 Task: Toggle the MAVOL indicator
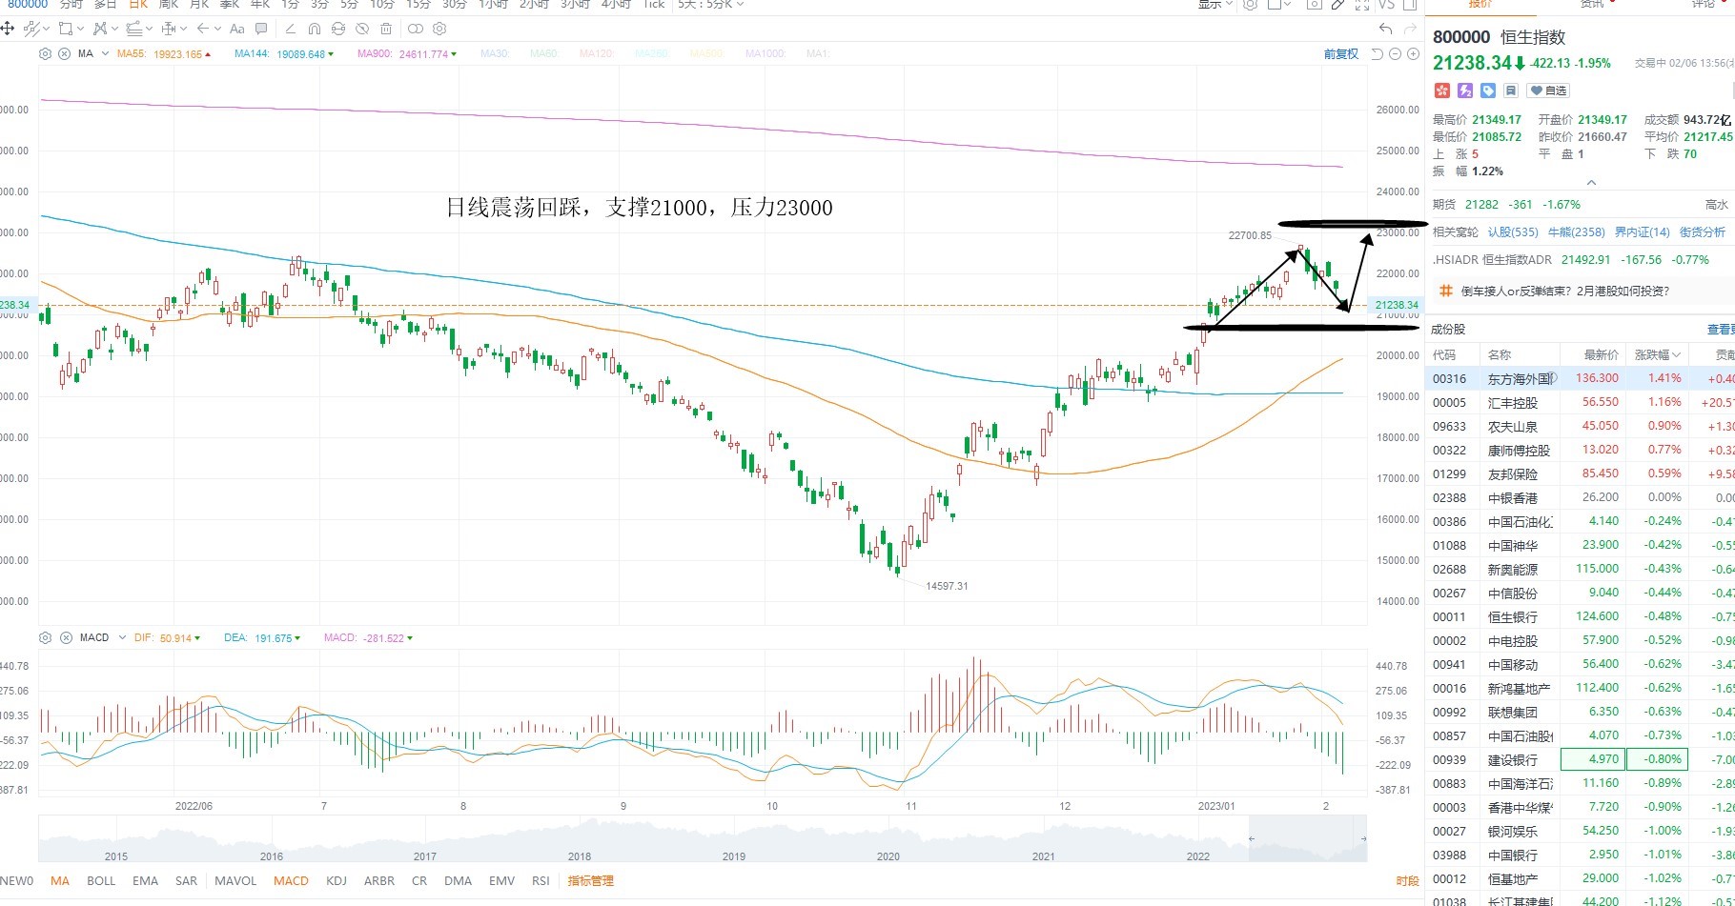[235, 881]
